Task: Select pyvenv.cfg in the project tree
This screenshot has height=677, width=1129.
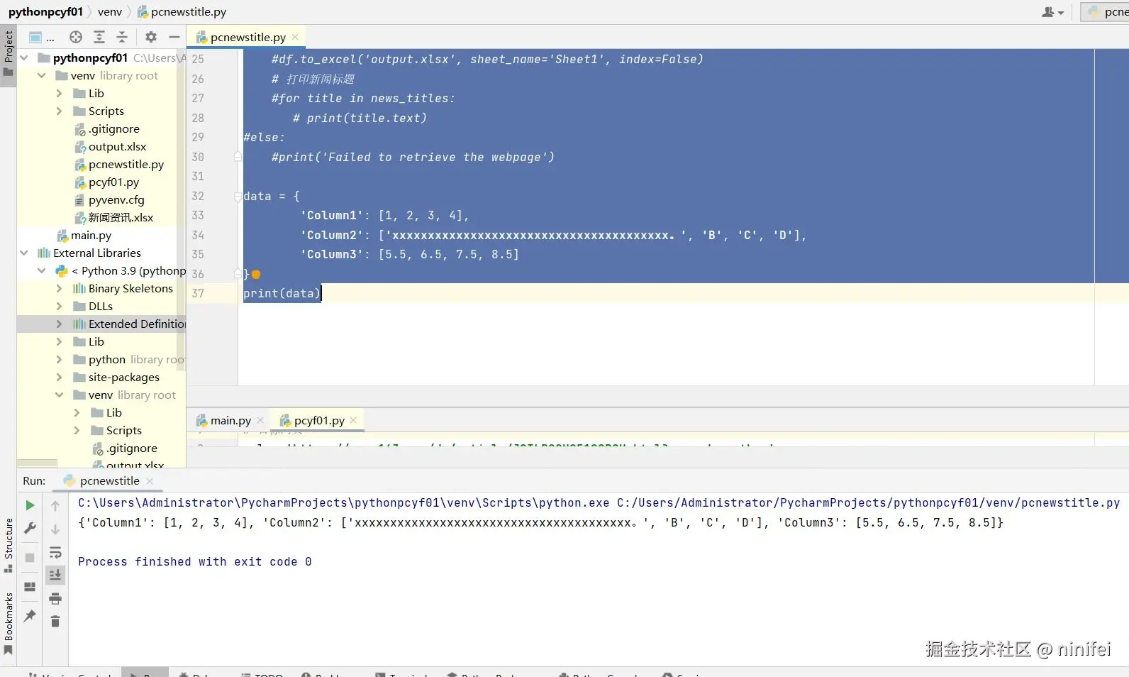Action: [116, 199]
